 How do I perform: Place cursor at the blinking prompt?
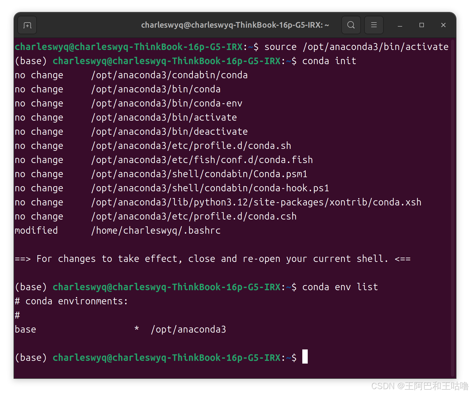click(306, 357)
